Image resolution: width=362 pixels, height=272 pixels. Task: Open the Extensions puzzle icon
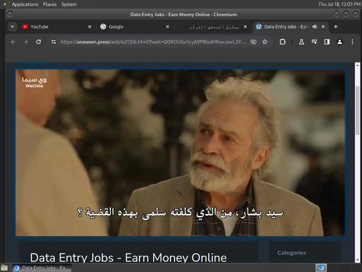point(282,42)
